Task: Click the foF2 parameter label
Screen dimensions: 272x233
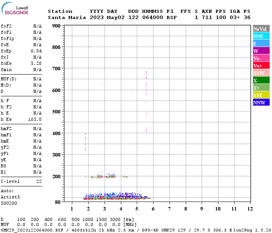Action: (6, 26)
